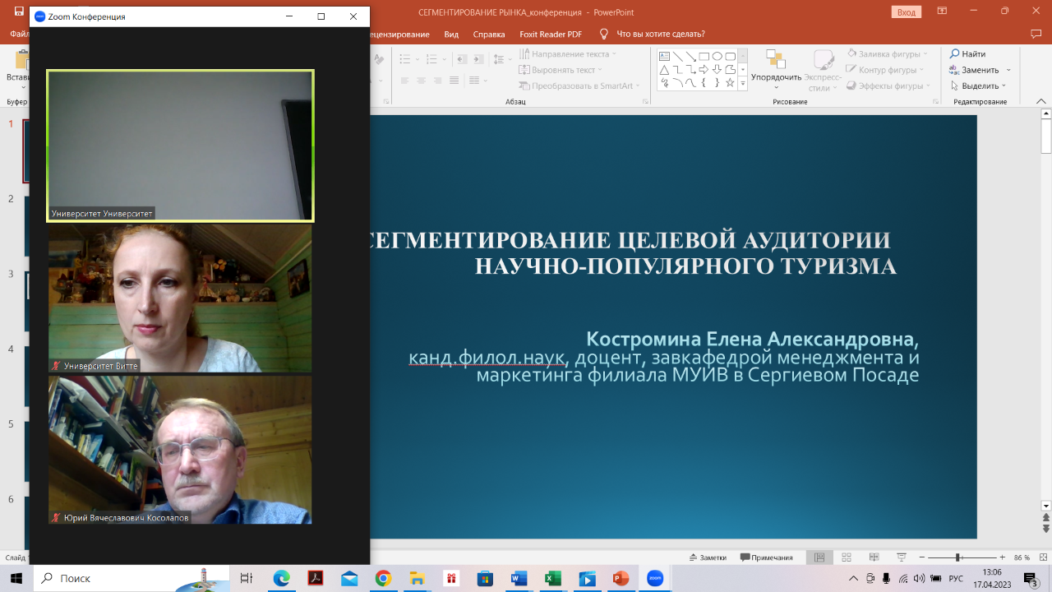The image size is (1052, 592).
Task: Click the taskbar Поиск search box
Action: [x=131, y=579]
